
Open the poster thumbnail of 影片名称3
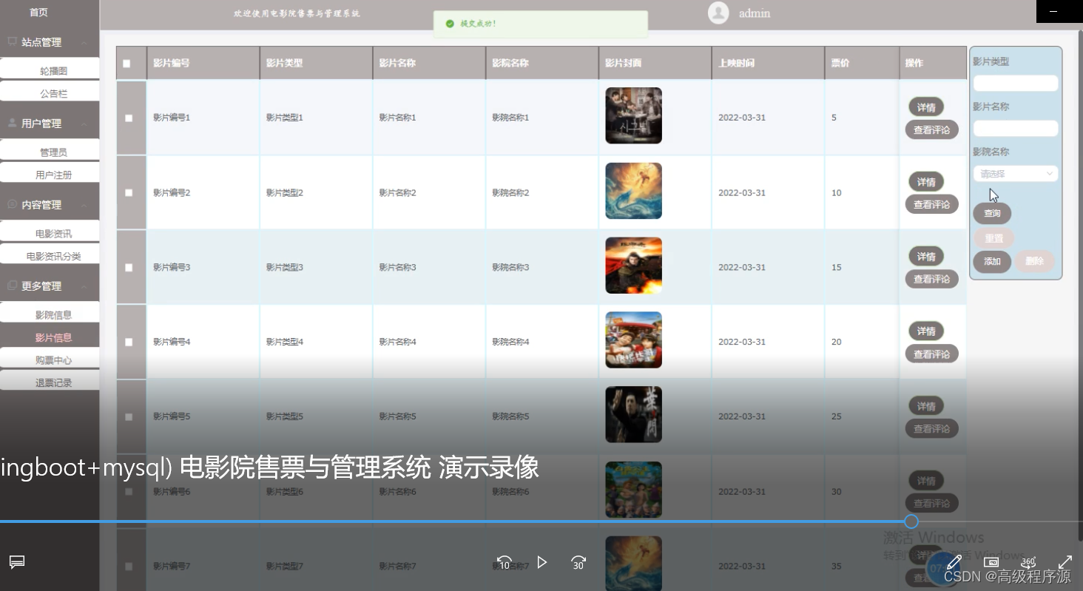coord(633,266)
